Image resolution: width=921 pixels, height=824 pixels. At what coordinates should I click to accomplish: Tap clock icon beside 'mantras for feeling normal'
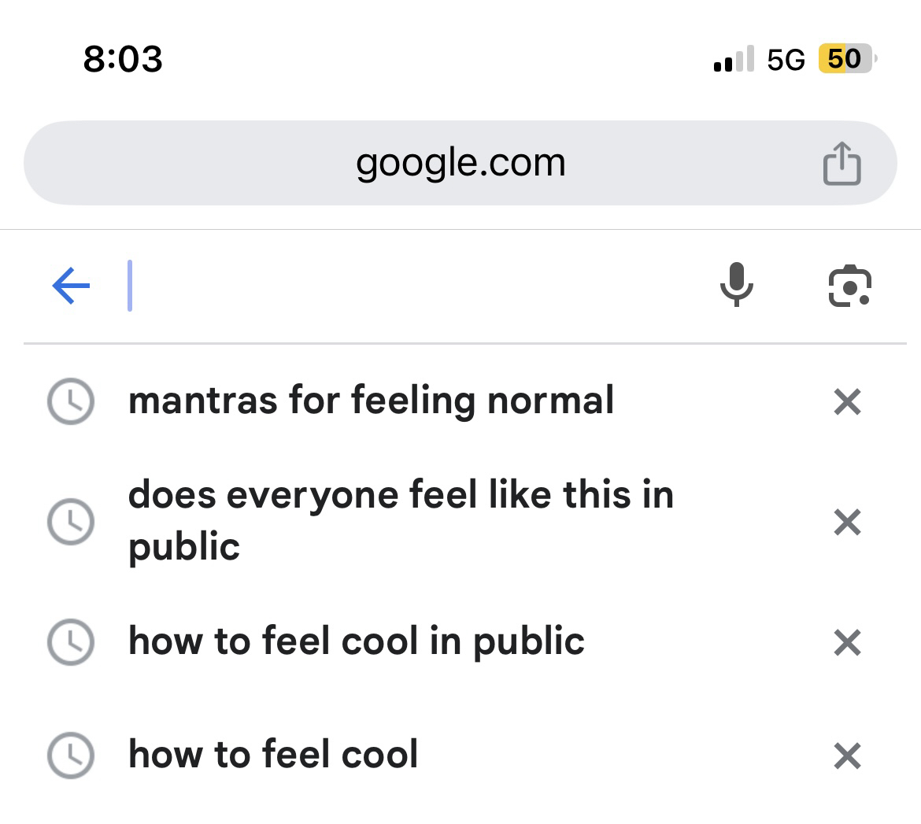(71, 402)
